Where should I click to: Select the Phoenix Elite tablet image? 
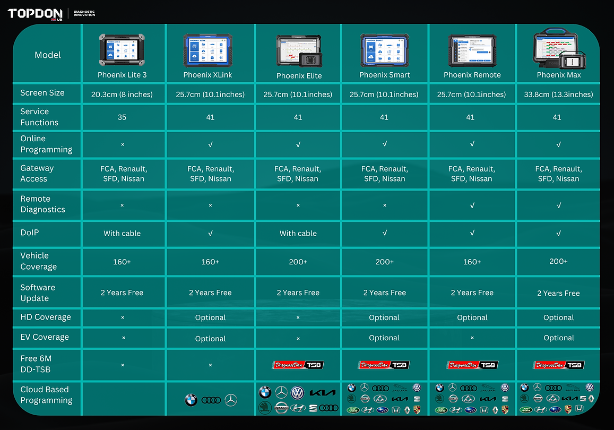point(299,51)
